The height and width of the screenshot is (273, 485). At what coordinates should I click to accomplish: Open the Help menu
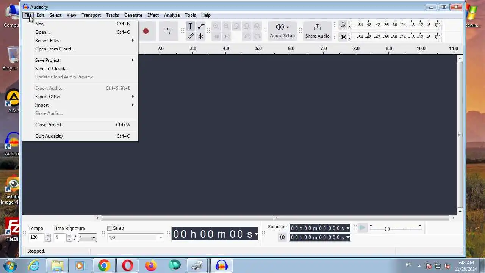point(206,15)
